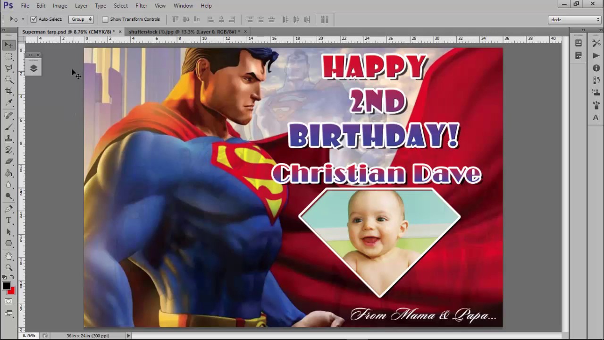The image size is (604, 340).
Task: Open the Image menu
Action: click(x=60, y=6)
